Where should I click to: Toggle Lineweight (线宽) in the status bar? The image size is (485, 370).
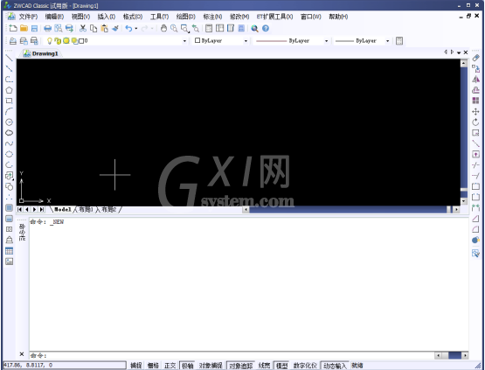pos(264,366)
